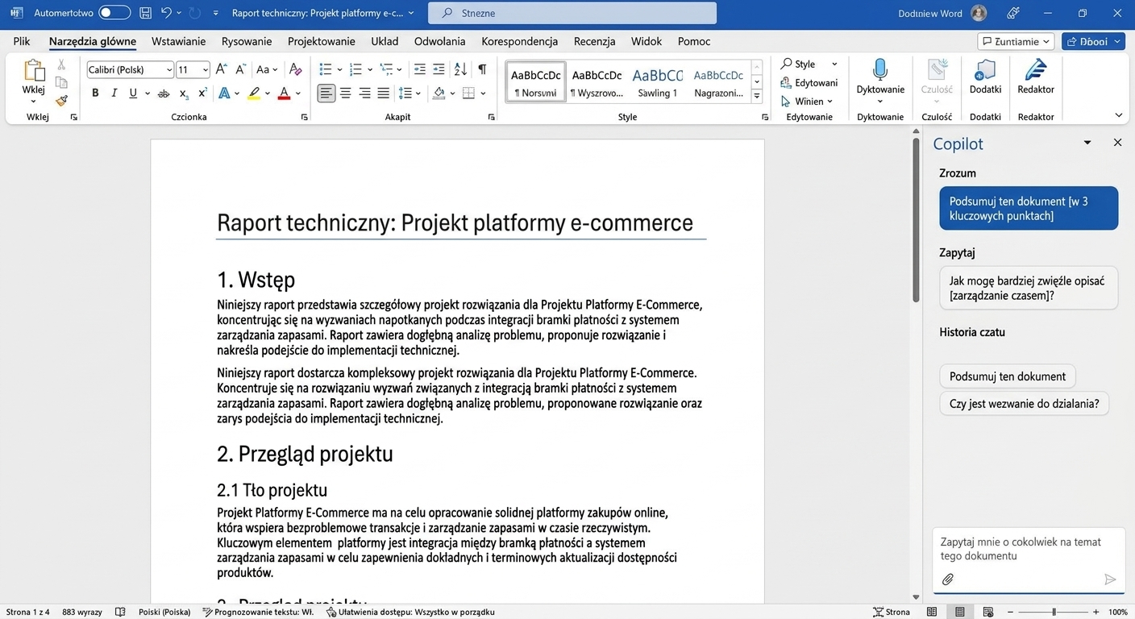Open Edytowani replace button

click(x=809, y=83)
